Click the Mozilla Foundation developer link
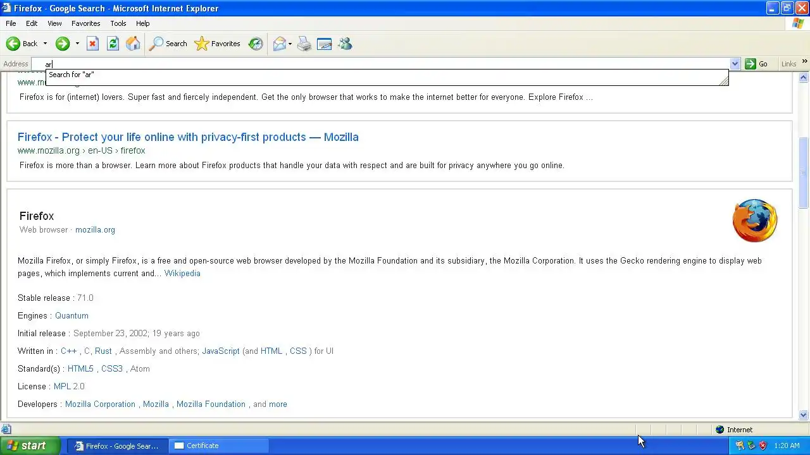This screenshot has width=810, height=455. point(211,404)
